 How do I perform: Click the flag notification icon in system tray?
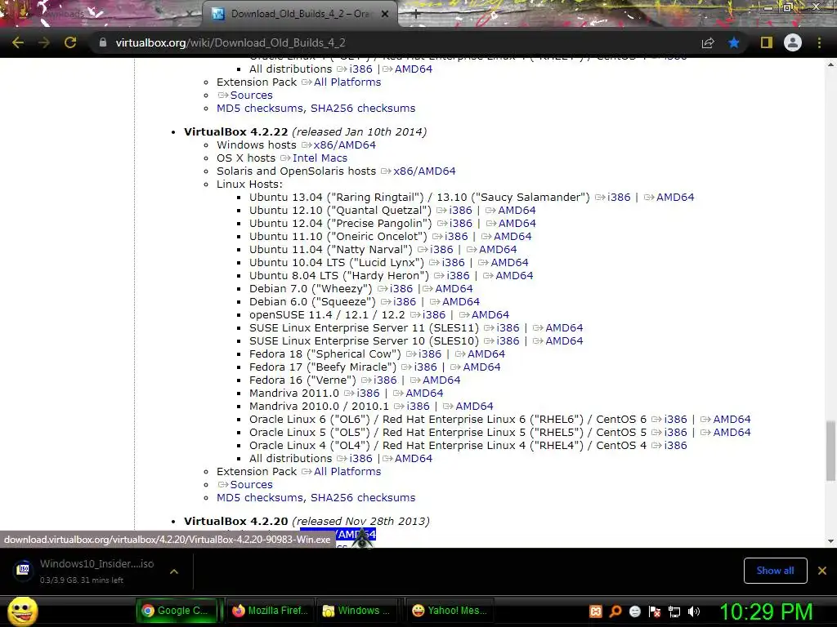click(655, 611)
